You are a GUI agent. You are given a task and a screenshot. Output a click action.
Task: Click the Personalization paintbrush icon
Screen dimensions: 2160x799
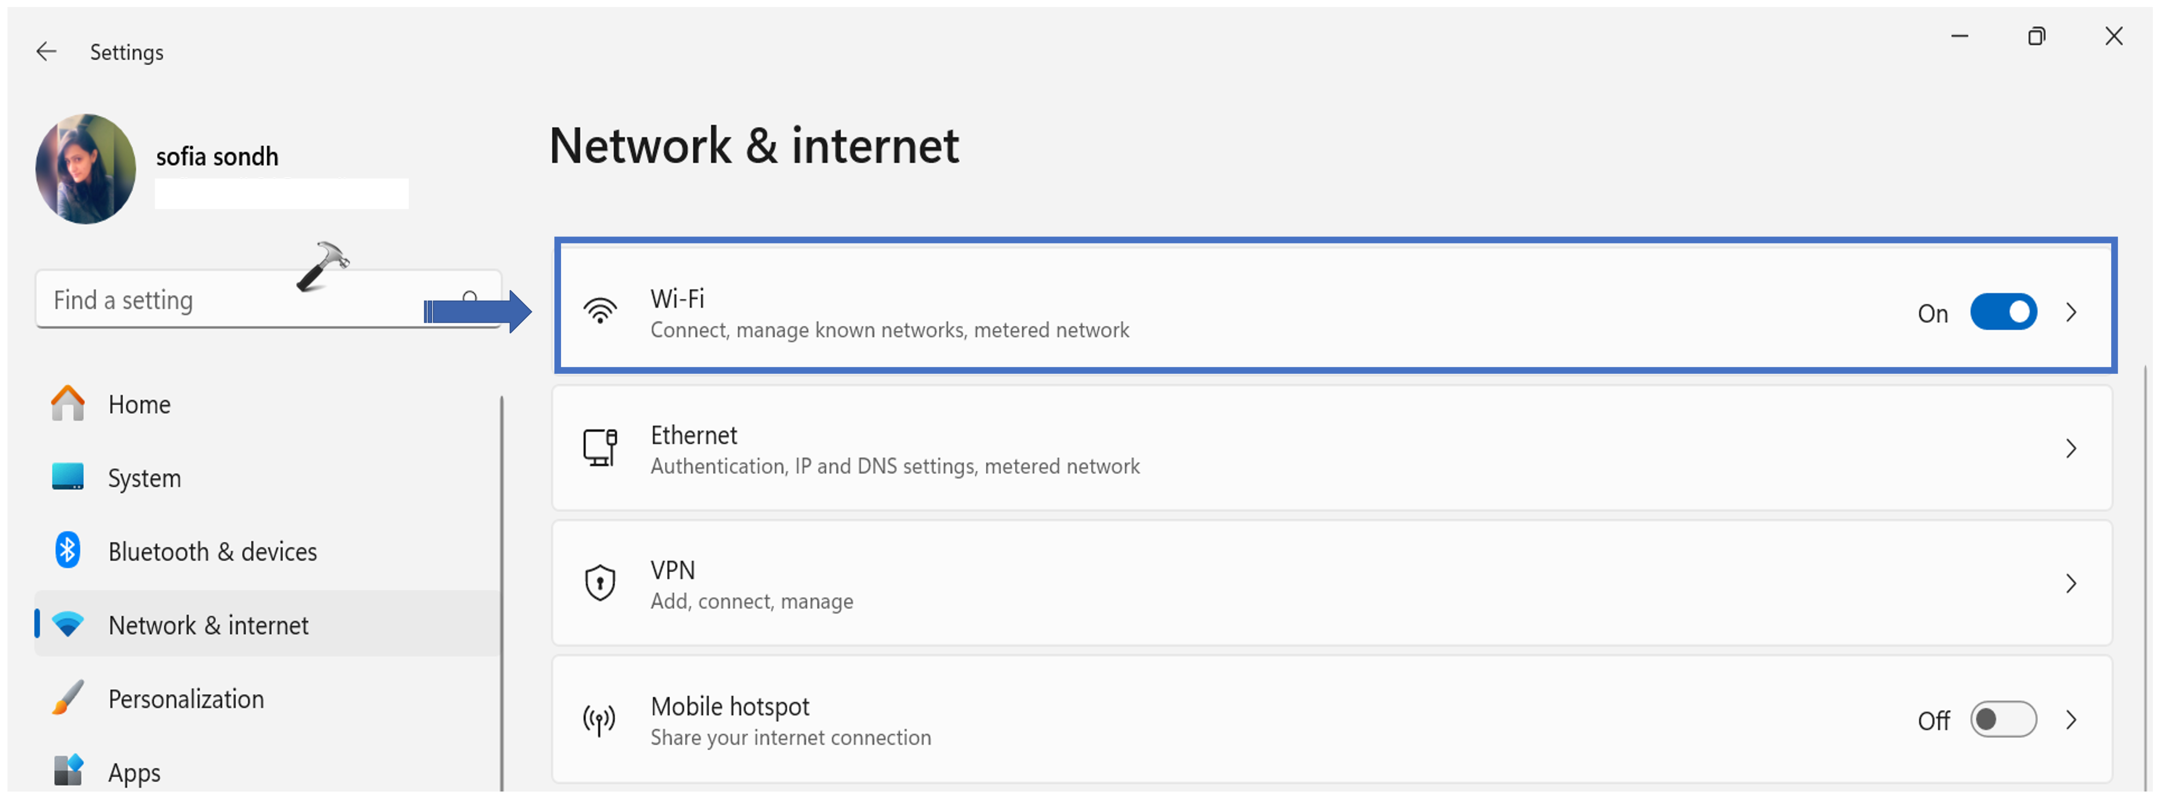(68, 698)
